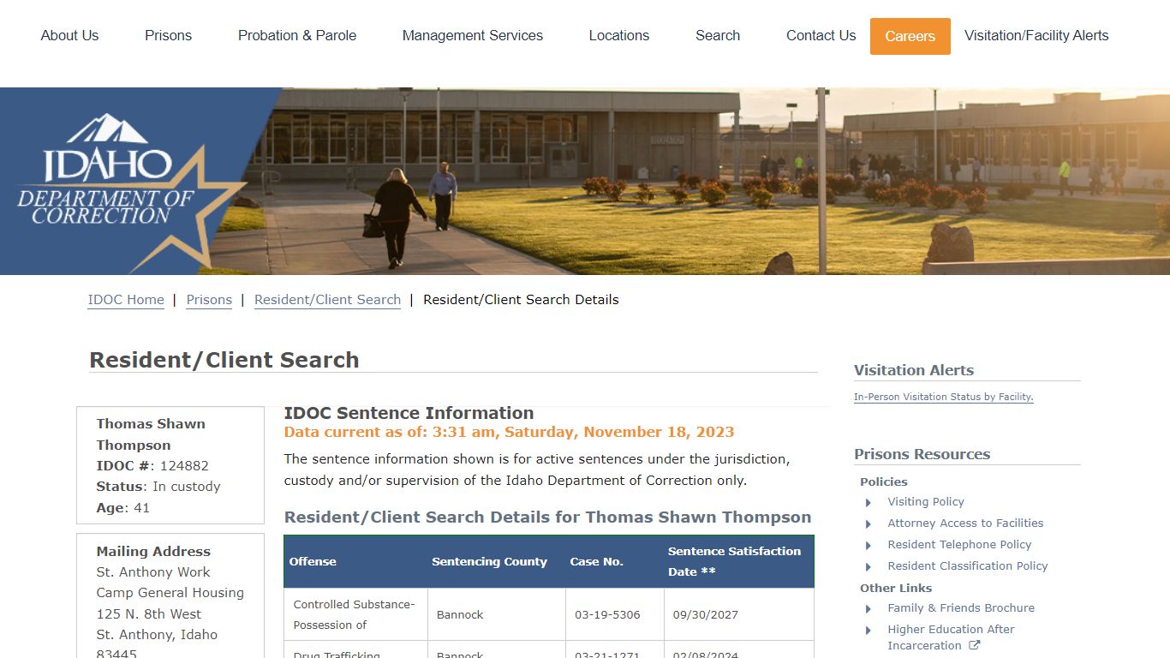The width and height of the screenshot is (1170, 658).
Task: Click the Visitation Alerts sidebar heading
Action: point(914,370)
